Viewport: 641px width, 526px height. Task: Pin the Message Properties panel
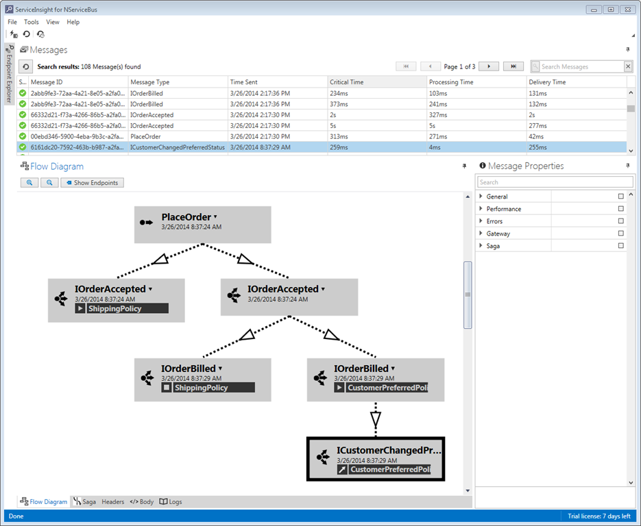coord(628,166)
